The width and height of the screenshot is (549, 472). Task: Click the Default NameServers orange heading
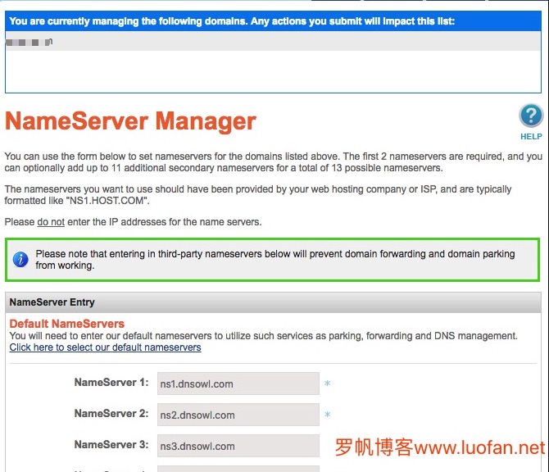click(x=67, y=324)
